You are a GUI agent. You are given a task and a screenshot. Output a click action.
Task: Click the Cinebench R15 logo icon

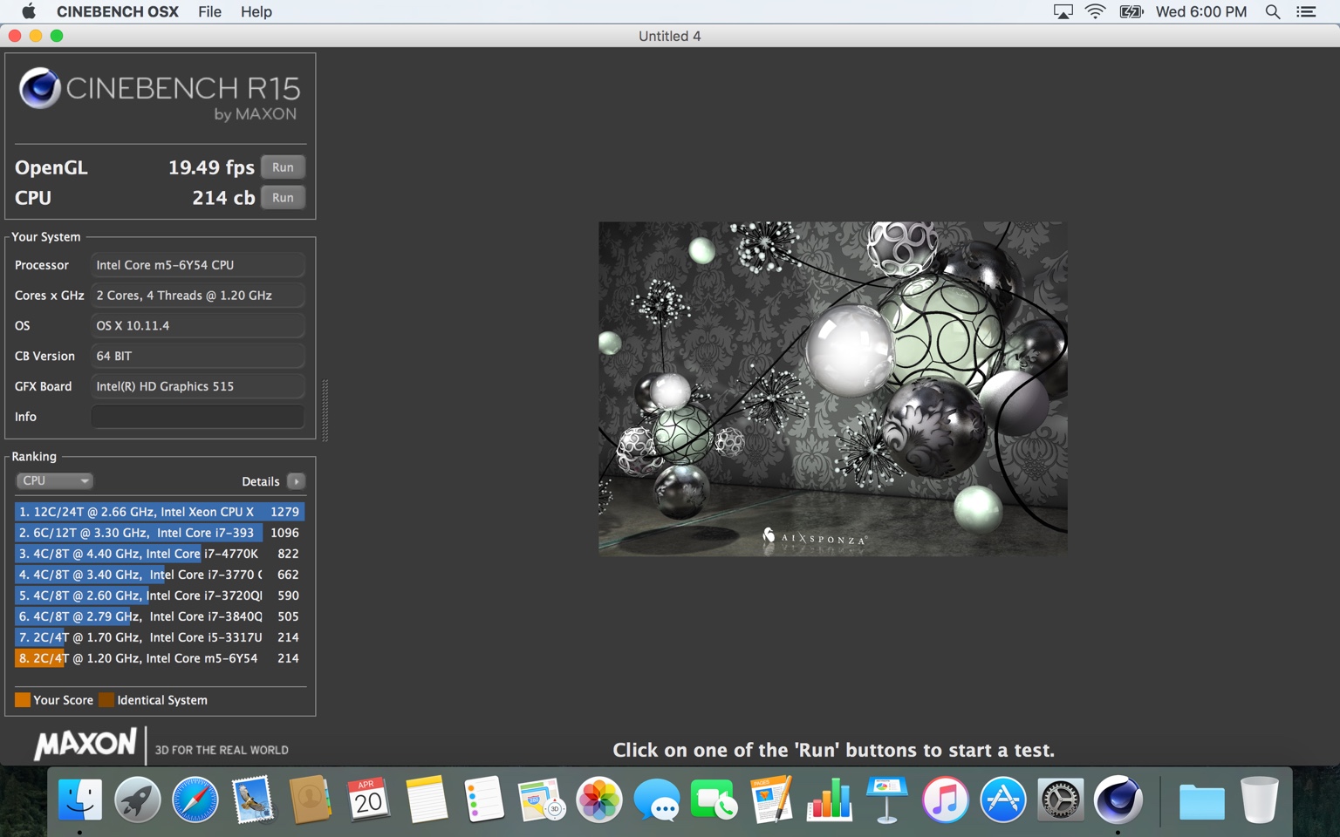tap(40, 88)
